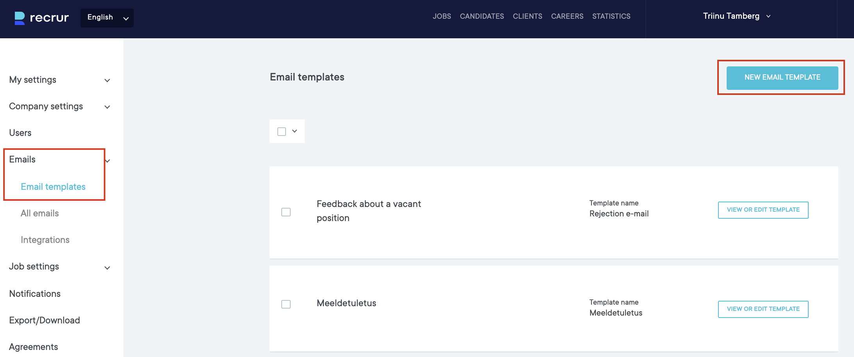Open the Triinu Tamberg user menu
Viewport: 854px width, 357px height.
click(736, 16)
